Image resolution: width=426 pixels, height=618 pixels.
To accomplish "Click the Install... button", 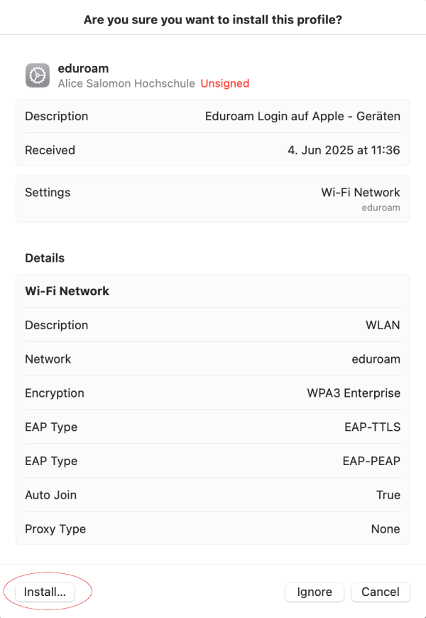I will [x=45, y=592].
